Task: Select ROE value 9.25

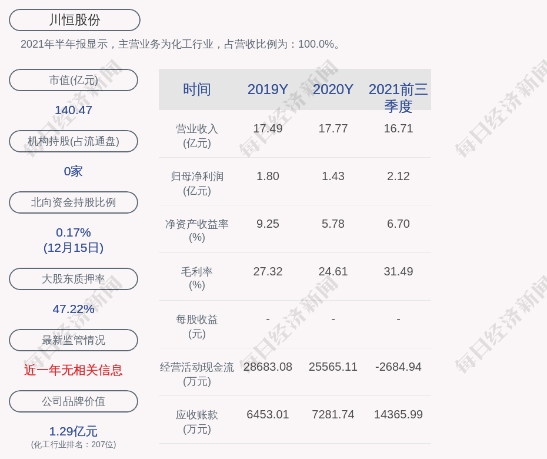Action: 268,224
